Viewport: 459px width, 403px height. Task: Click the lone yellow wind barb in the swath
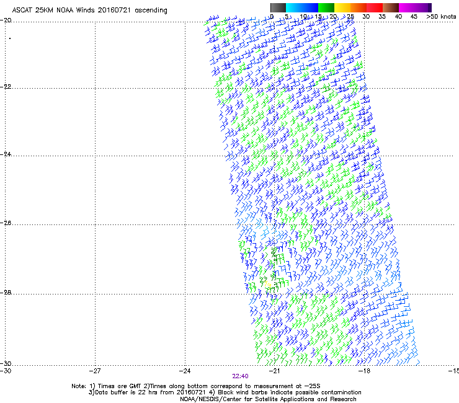(x=267, y=284)
